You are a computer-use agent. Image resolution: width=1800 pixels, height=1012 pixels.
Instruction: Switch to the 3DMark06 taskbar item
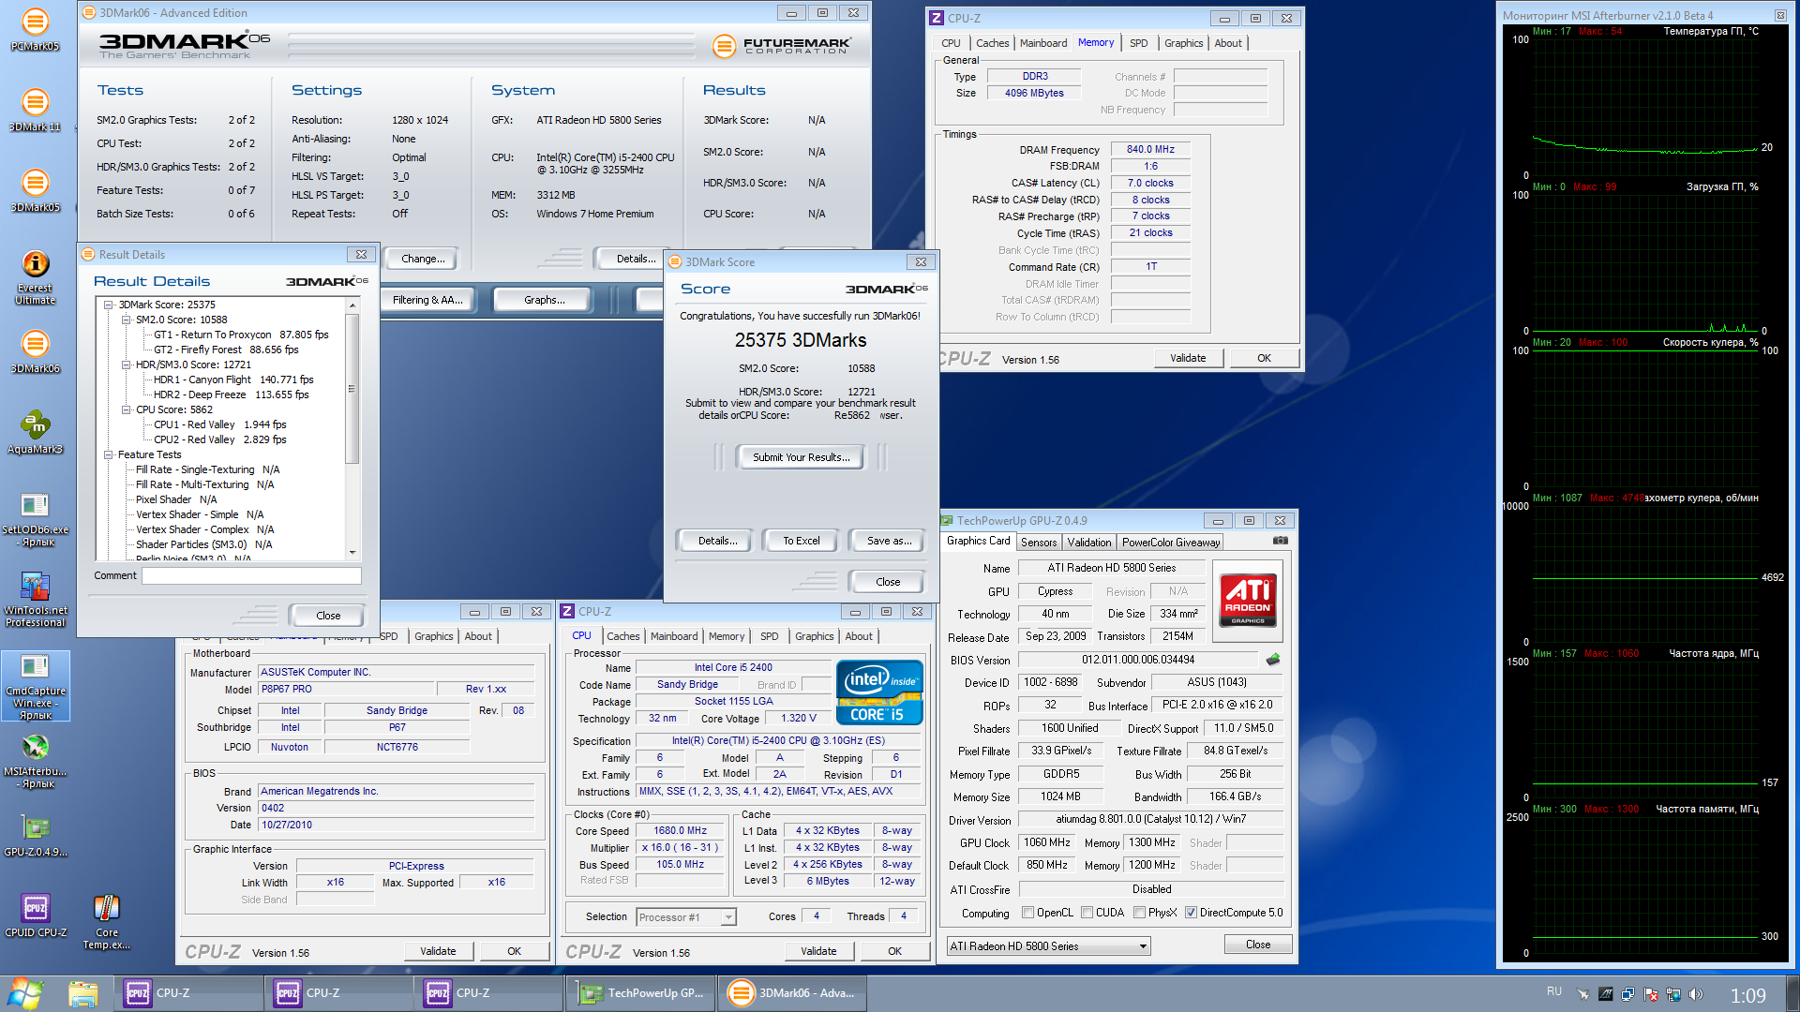792,993
